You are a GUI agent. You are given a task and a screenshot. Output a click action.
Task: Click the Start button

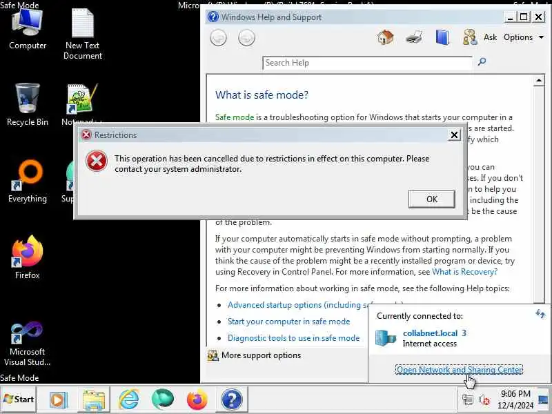tap(19, 400)
